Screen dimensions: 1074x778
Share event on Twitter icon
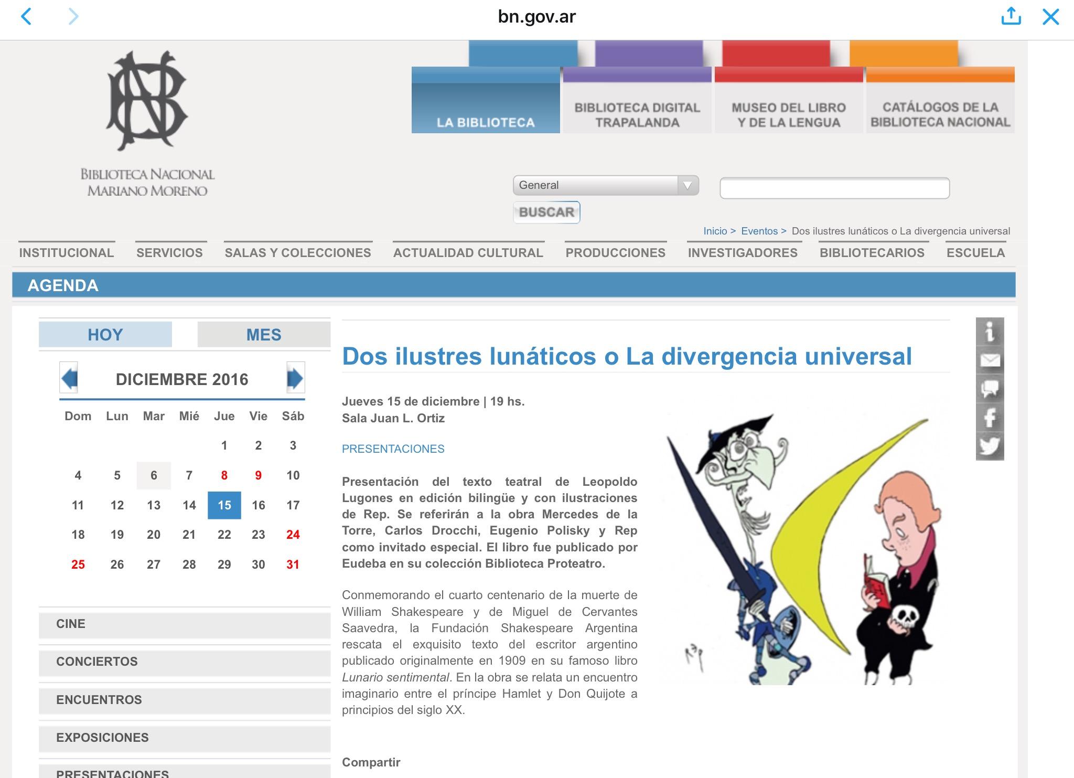point(990,446)
